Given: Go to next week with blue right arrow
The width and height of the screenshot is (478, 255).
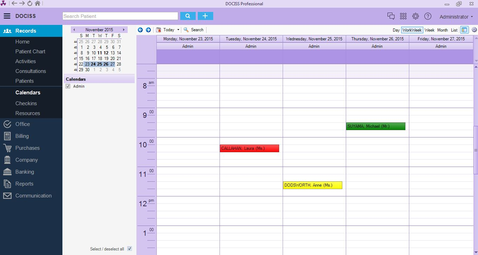Looking at the screenshot, I should [x=148, y=30].
